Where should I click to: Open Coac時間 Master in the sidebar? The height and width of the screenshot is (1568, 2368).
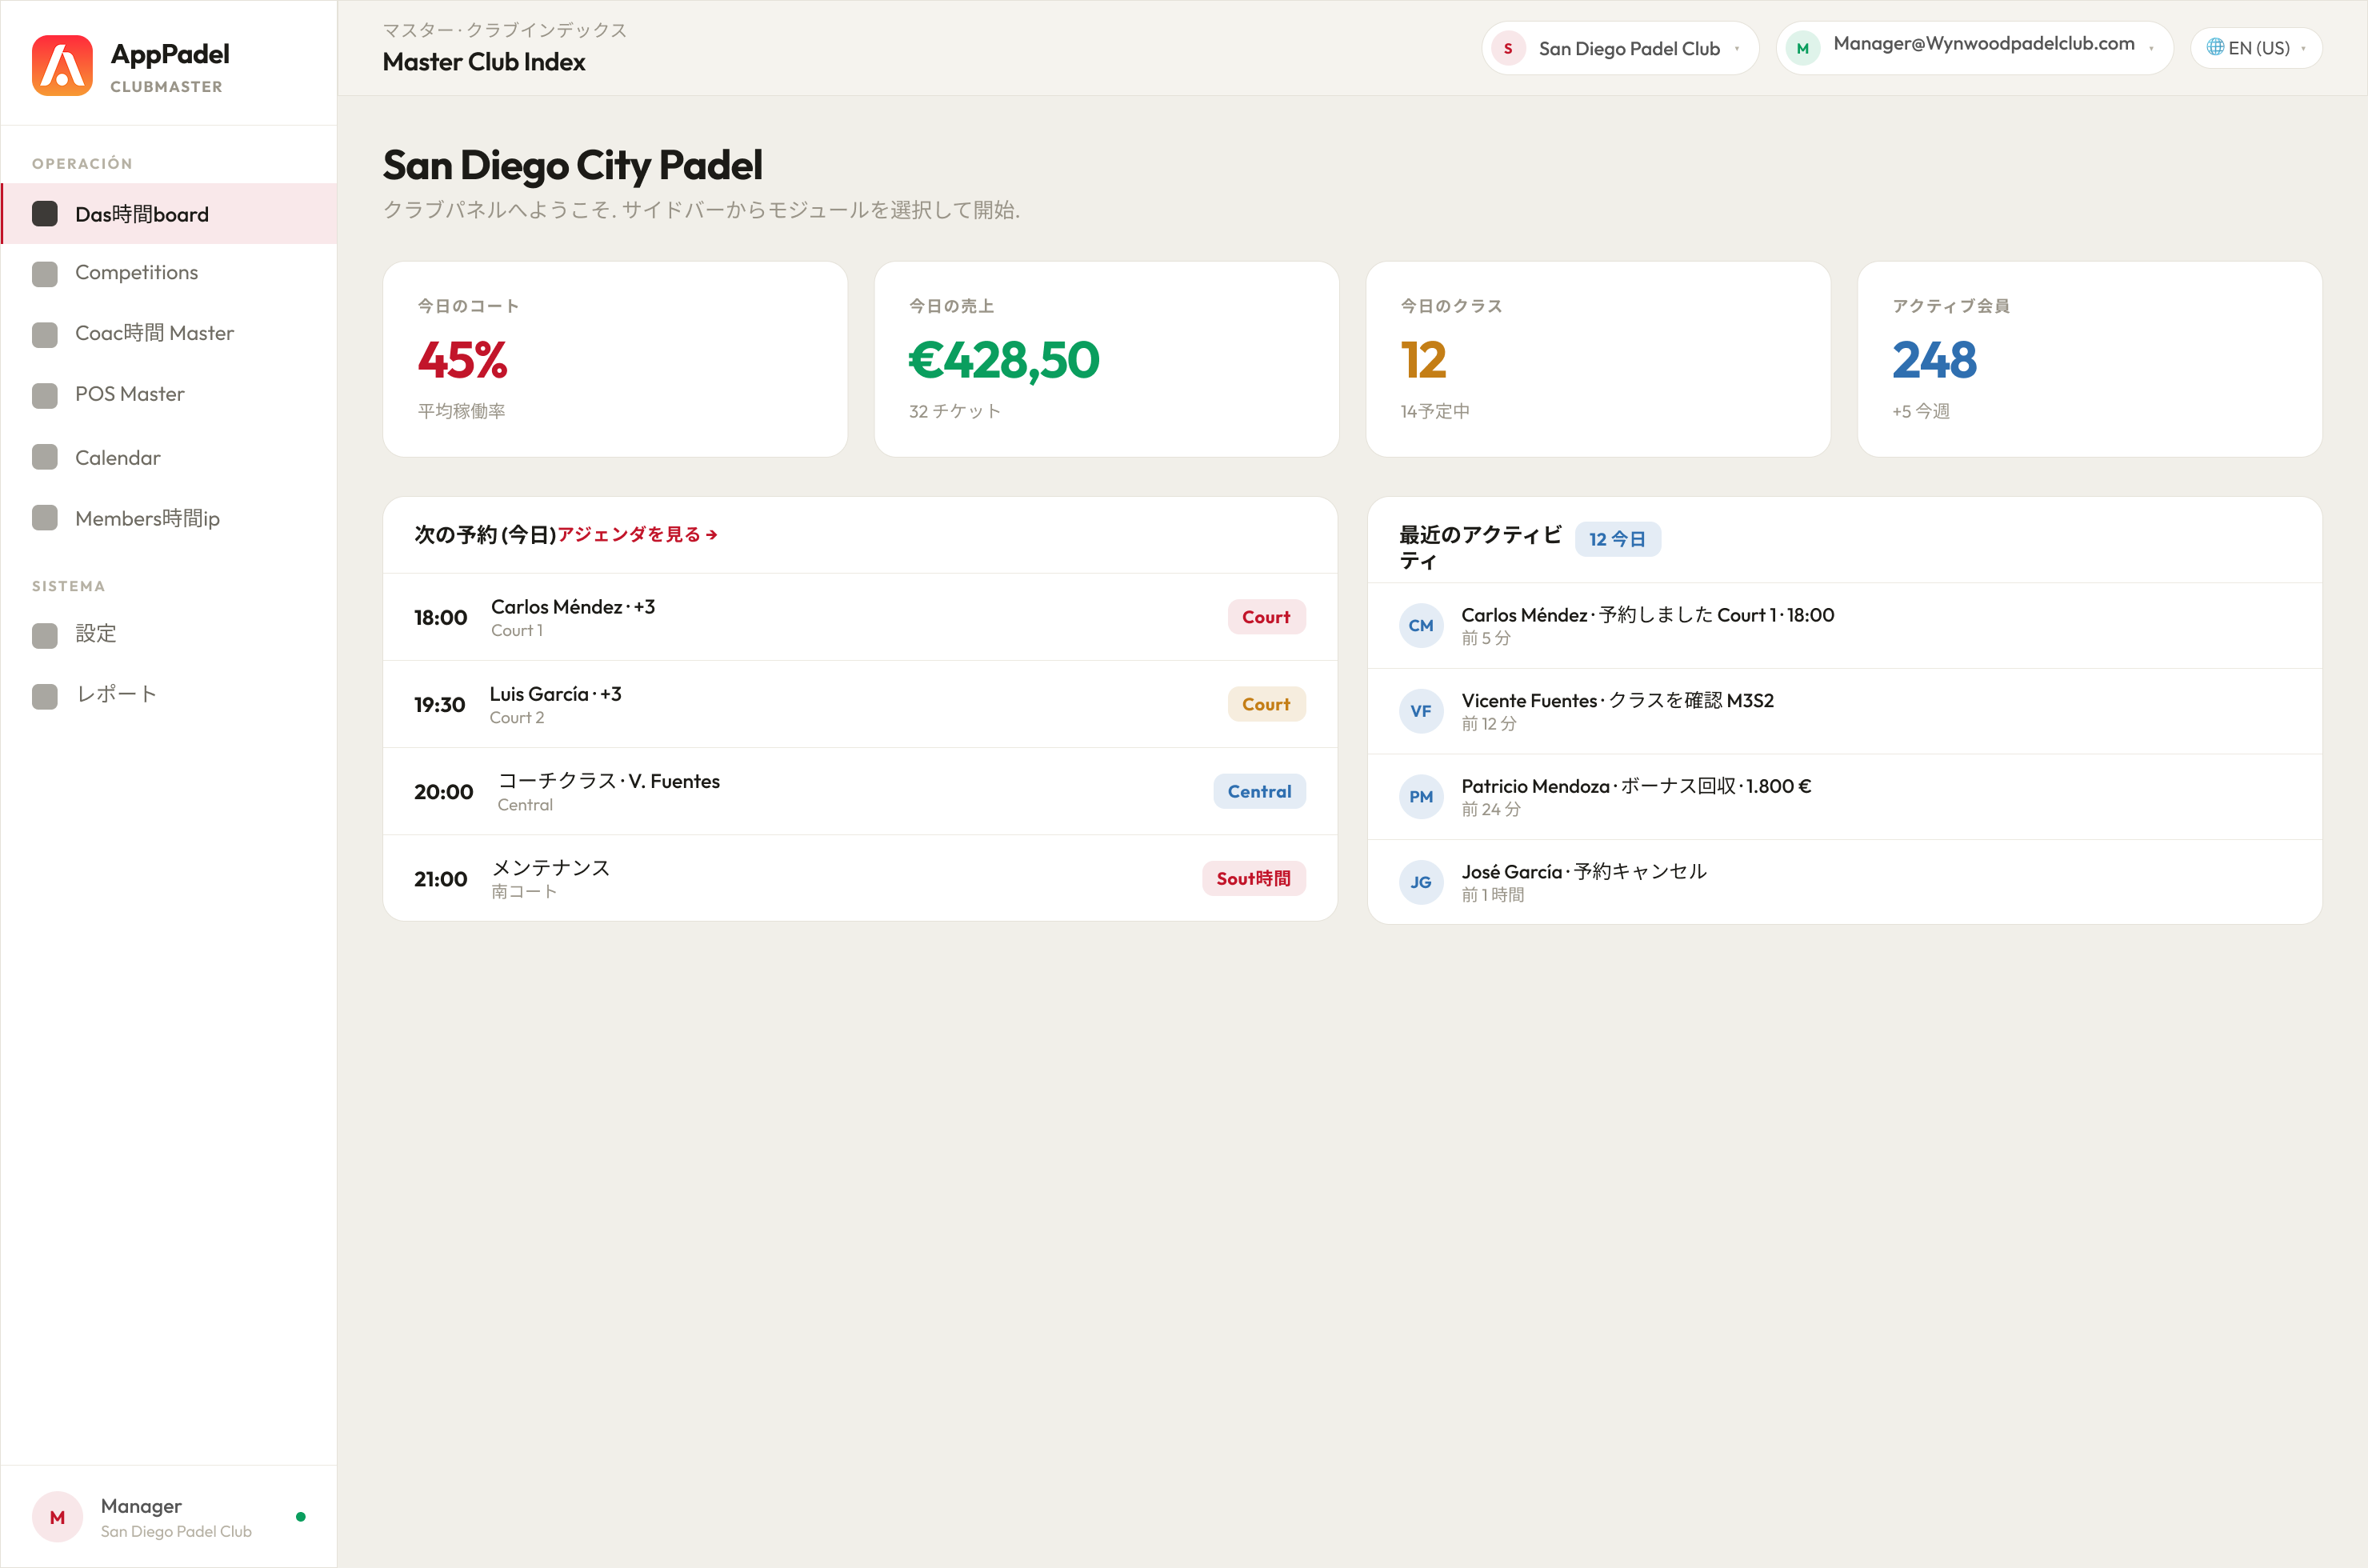point(169,334)
